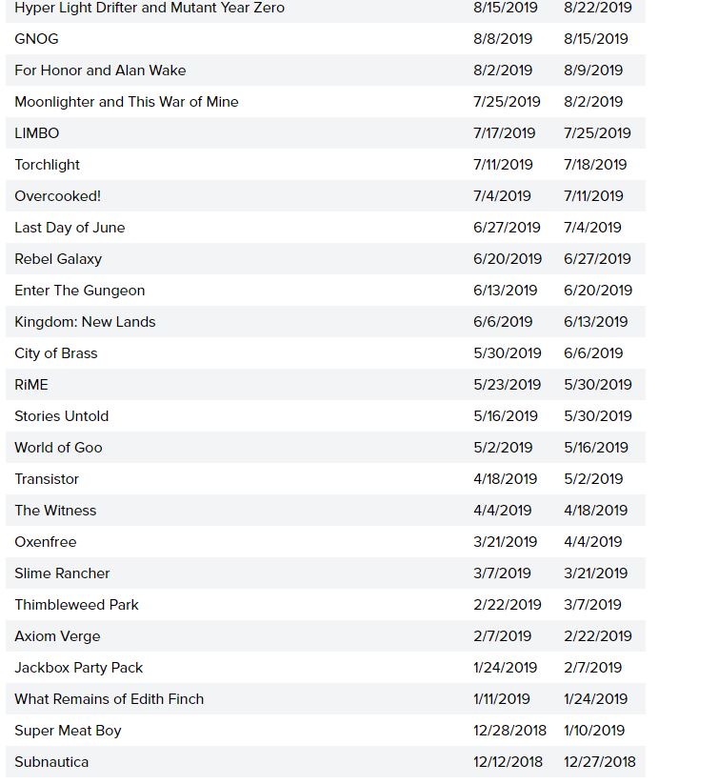This screenshot has height=784, width=718.
Task: Select World of Goo entry
Action: coord(58,448)
